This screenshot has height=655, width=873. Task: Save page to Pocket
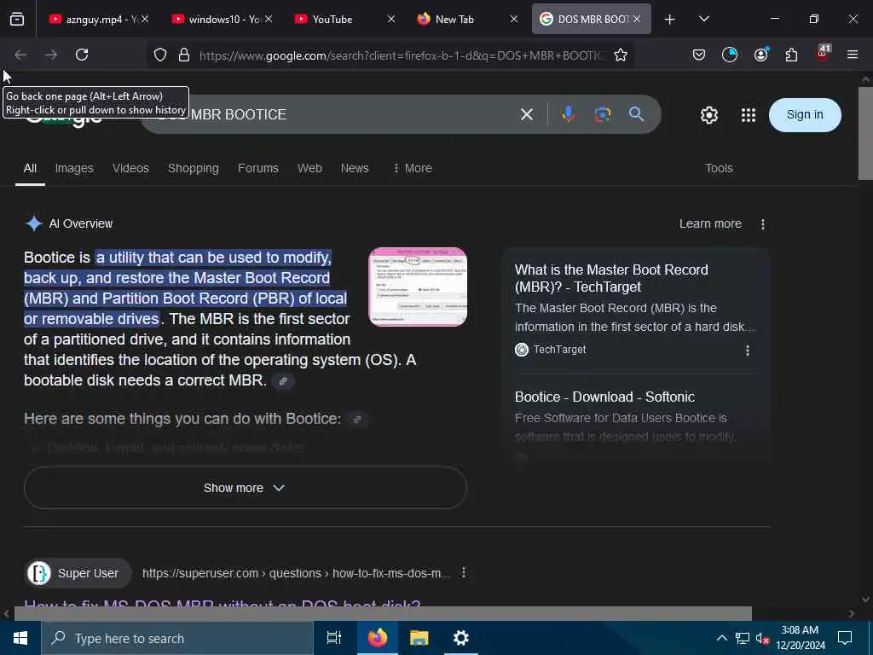(x=699, y=55)
